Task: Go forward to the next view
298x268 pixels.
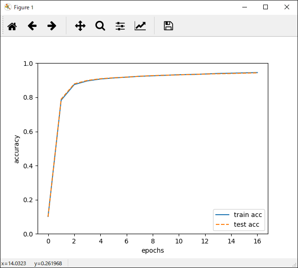Action: (x=52, y=26)
